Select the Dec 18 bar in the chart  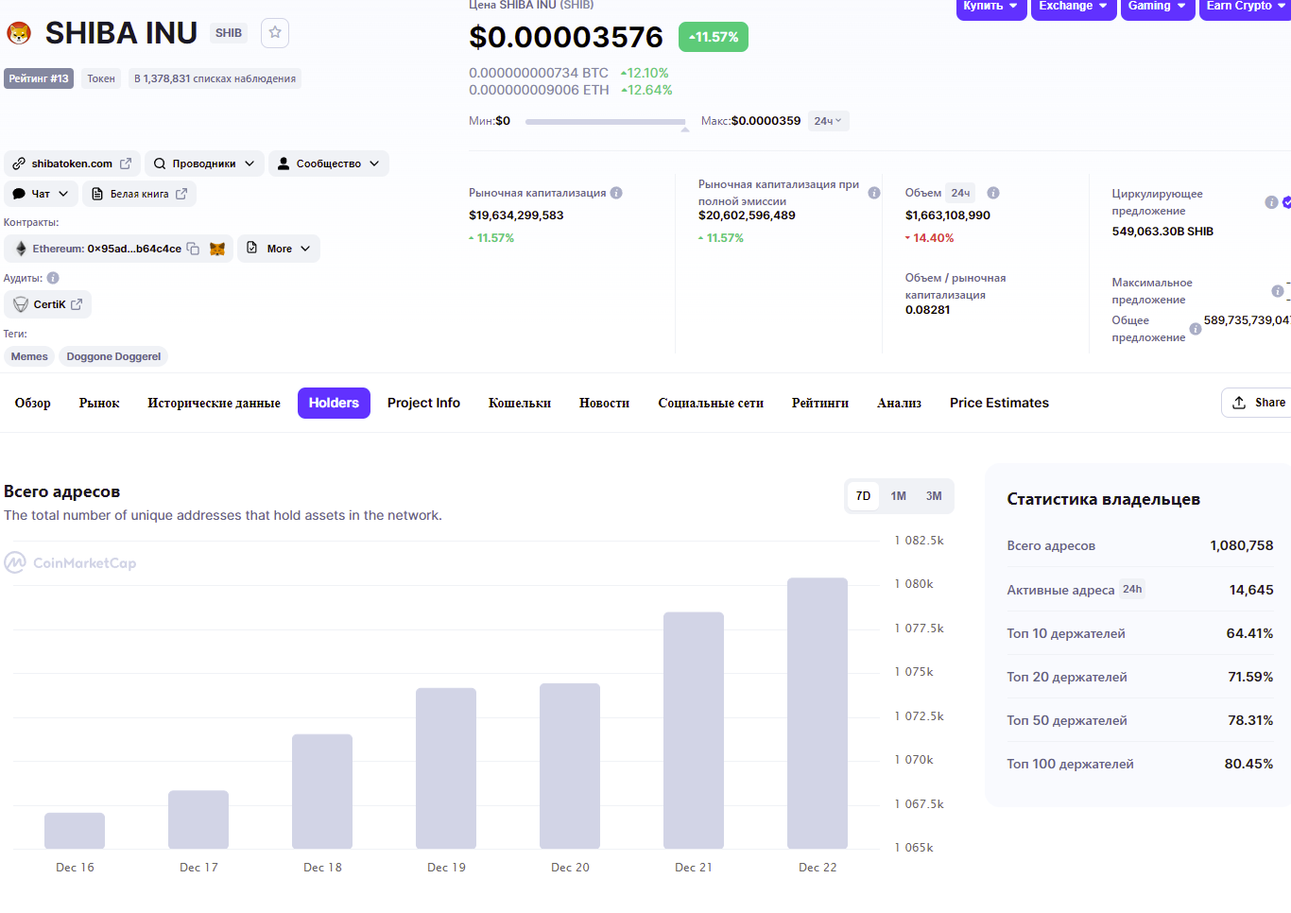tap(322, 791)
